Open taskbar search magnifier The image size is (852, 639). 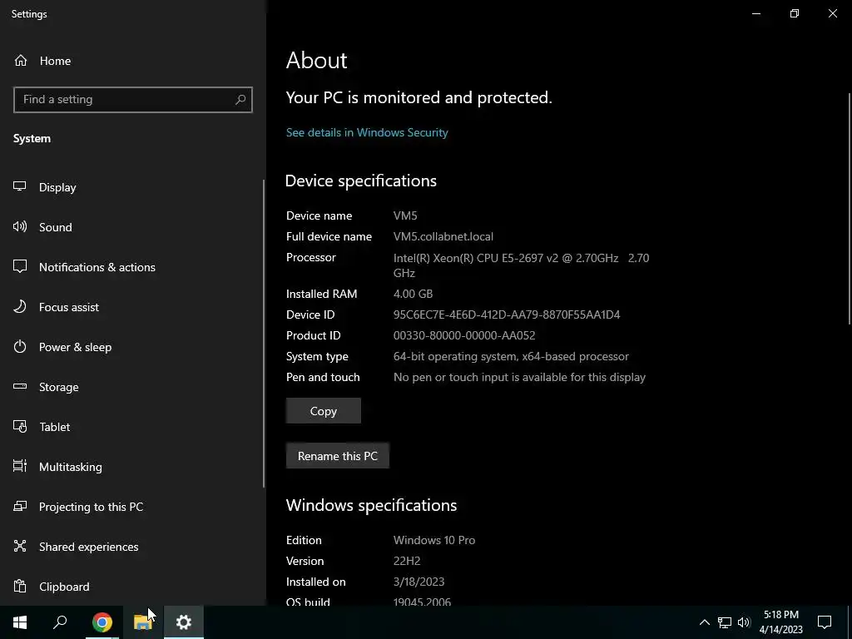[x=60, y=622]
